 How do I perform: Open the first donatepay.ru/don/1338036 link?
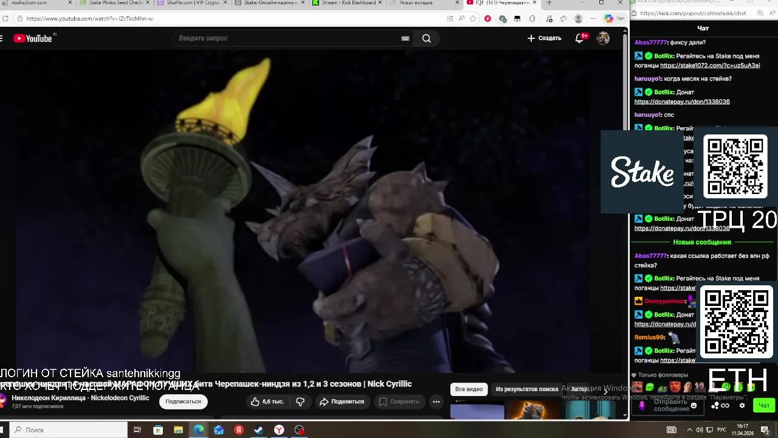682,102
